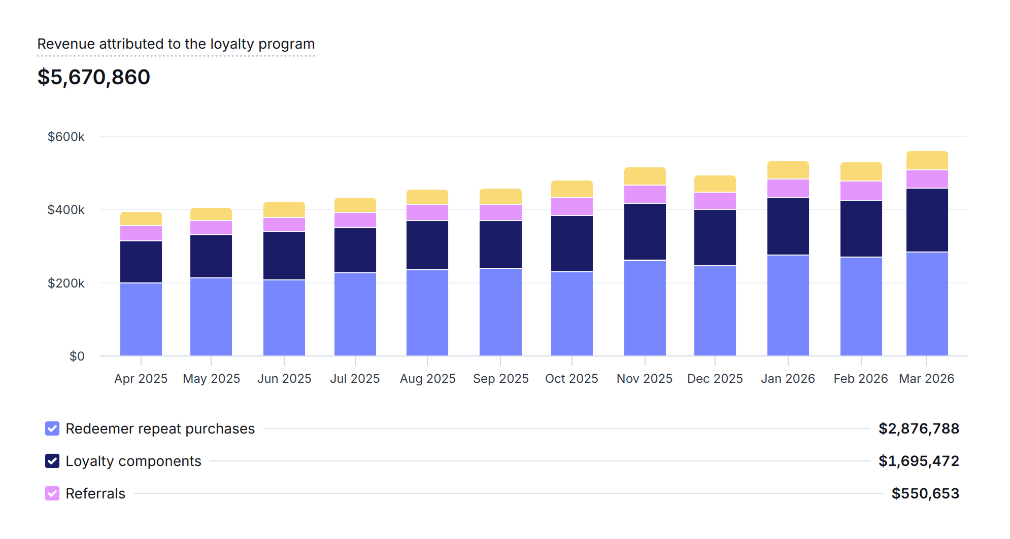Select the blue segment of Dec 2025 bar
1010x539 pixels.
pyautogui.click(x=715, y=310)
